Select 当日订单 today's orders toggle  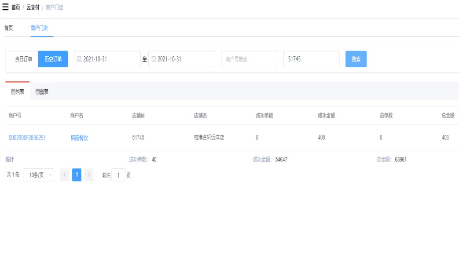pyautogui.click(x=24, y=59)
